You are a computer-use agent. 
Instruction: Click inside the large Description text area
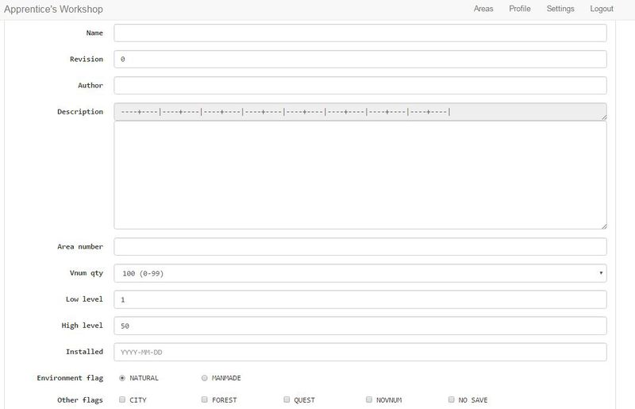[360, 176]
